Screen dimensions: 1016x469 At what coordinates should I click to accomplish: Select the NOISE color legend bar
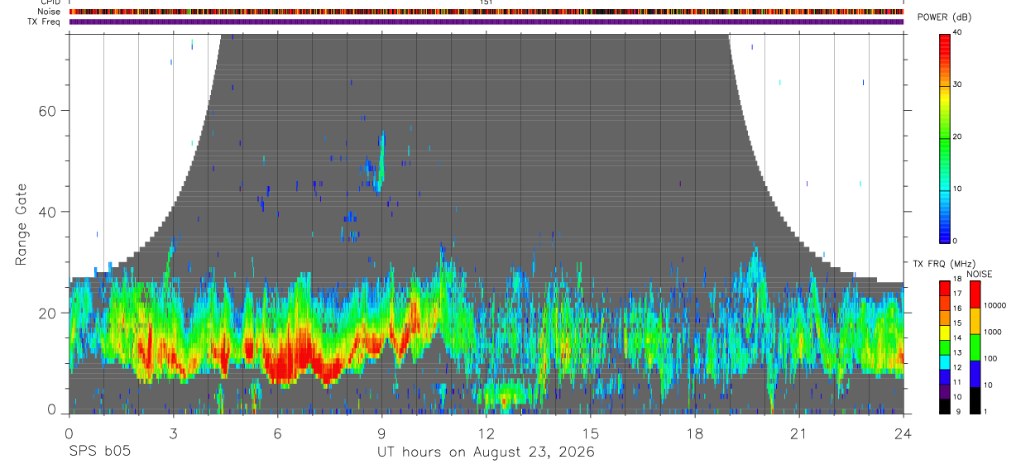coord(974,346)
